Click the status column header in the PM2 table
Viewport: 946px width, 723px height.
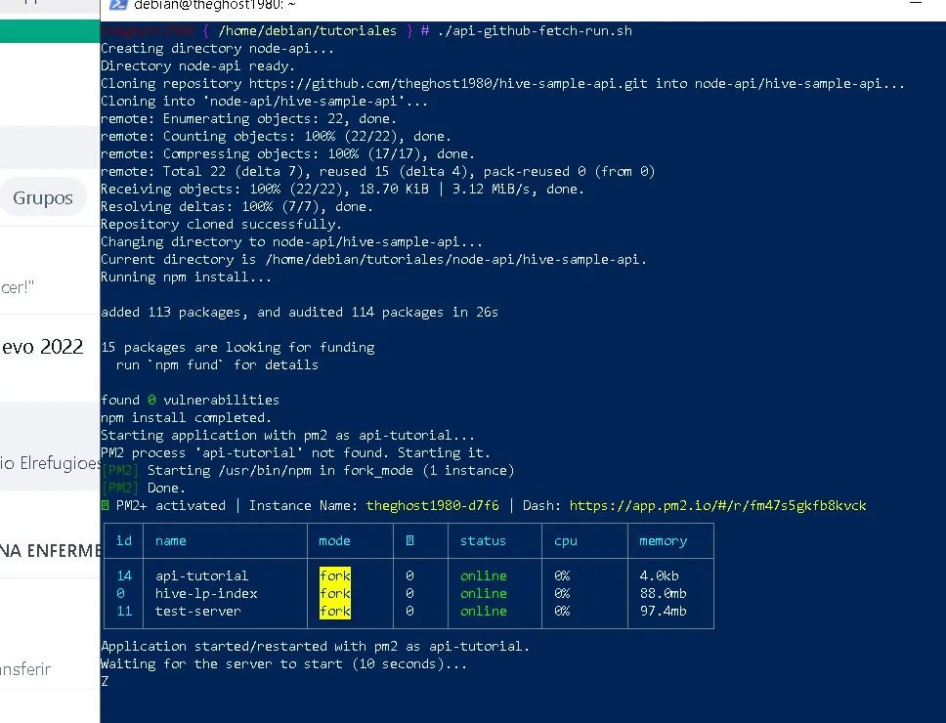pyautogui.click(x=483, y=541)
